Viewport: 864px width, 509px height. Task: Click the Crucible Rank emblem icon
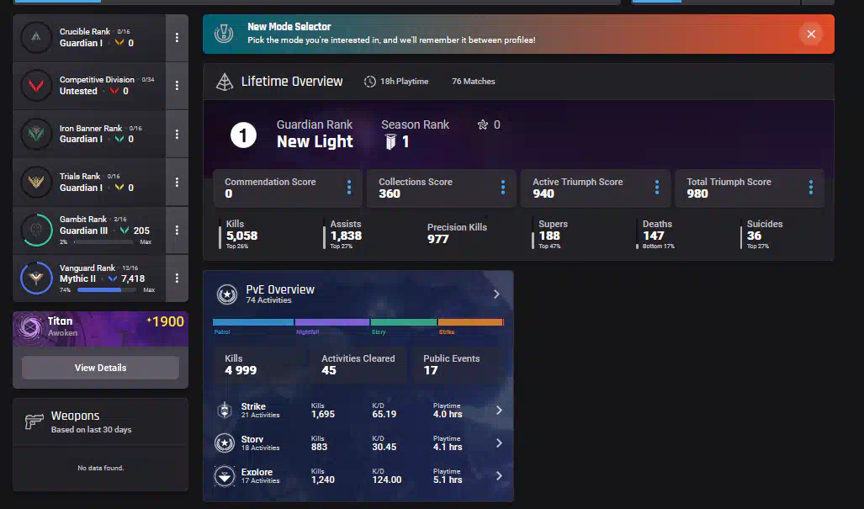(x=36, y=38)
